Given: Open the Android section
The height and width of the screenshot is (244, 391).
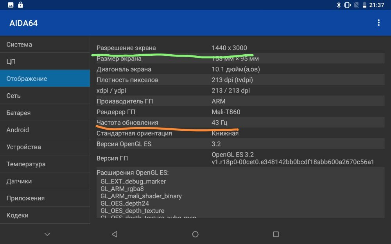Looking at the screenshot, I should point(45,130).
